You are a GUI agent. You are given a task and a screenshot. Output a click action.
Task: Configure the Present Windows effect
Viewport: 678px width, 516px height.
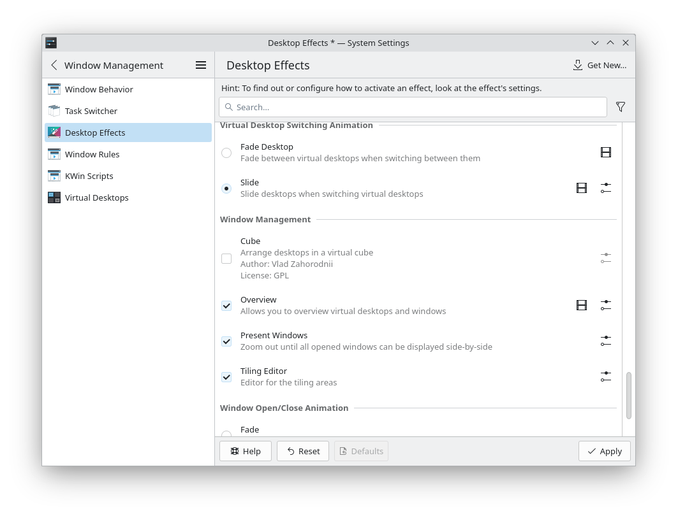(x=605, y=341)
